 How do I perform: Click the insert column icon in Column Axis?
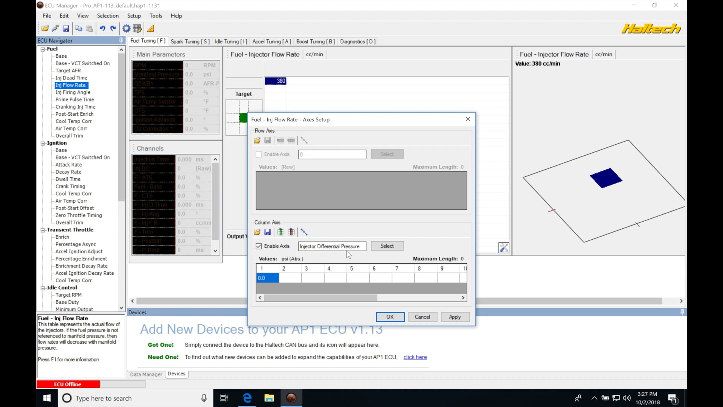pyautogui.click(x=281, y=232)
